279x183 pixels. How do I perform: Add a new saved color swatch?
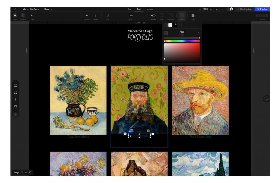(180, 25)
